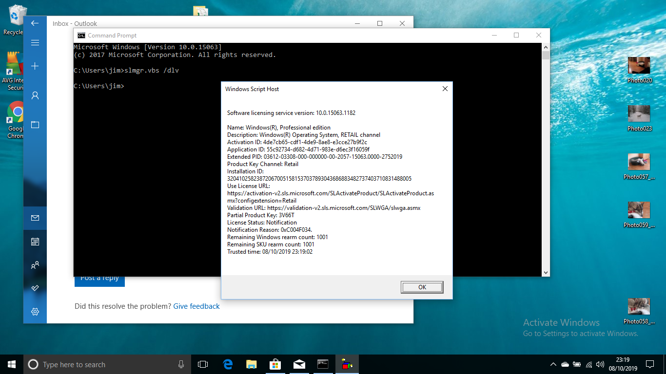
Task: Show hidden system tray icons chevron
Action: (553, 364)
